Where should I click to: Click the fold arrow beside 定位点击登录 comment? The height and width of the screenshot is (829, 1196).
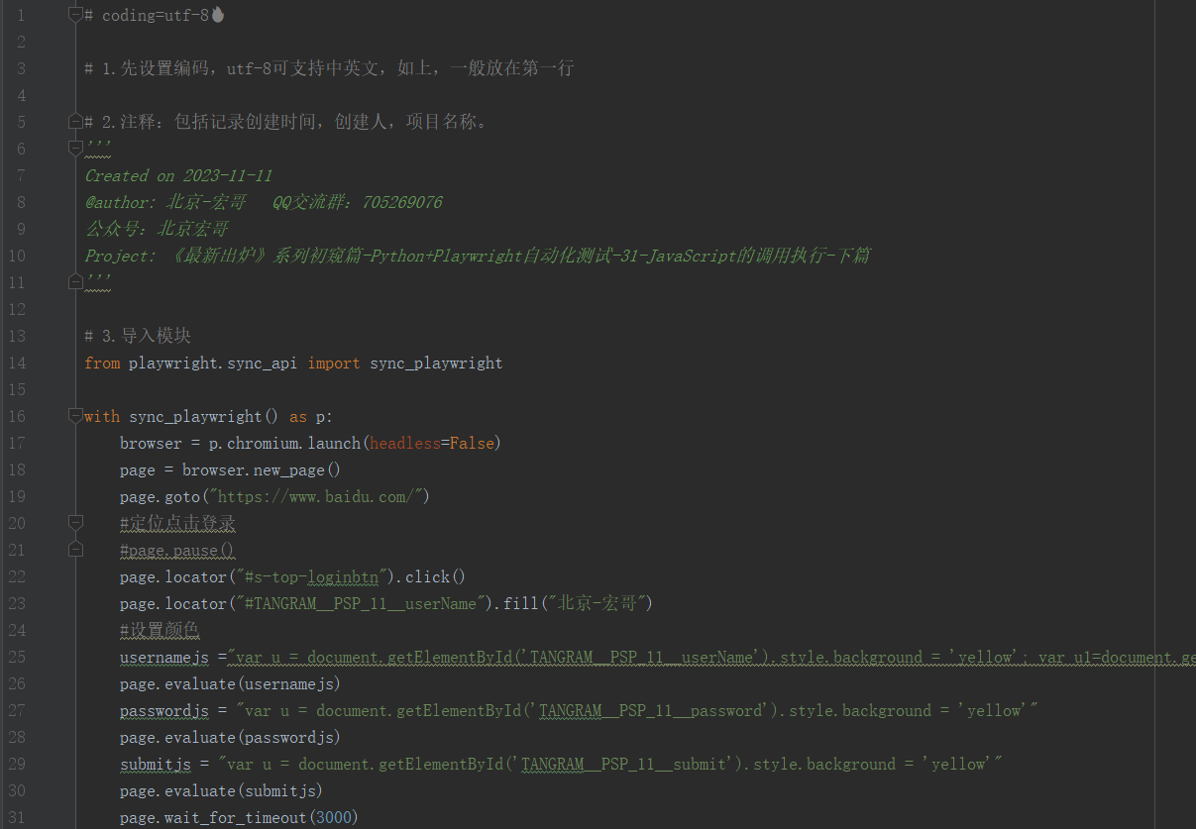coord(75,522)
